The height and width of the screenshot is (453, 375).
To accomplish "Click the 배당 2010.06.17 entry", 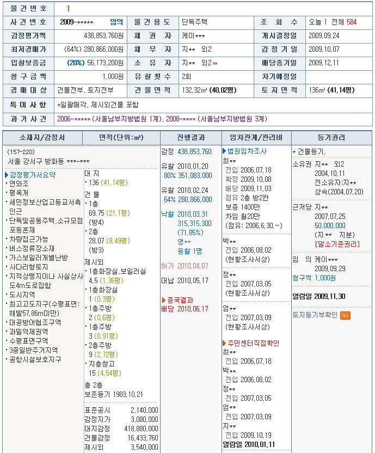I will coord(185,309).
